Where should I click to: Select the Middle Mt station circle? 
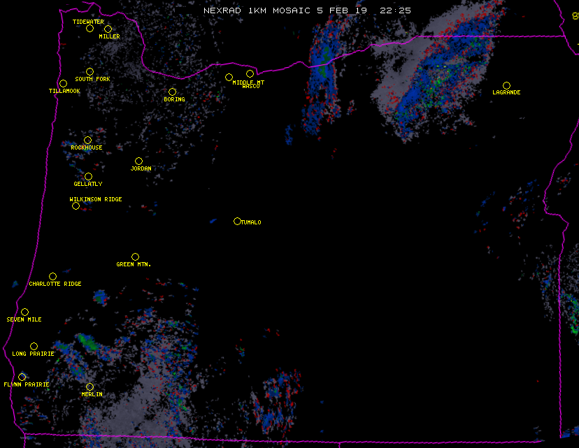[229, 78]
